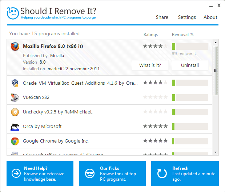
Task: Click the program list scrollbar thumb
Action: (216, 71)
